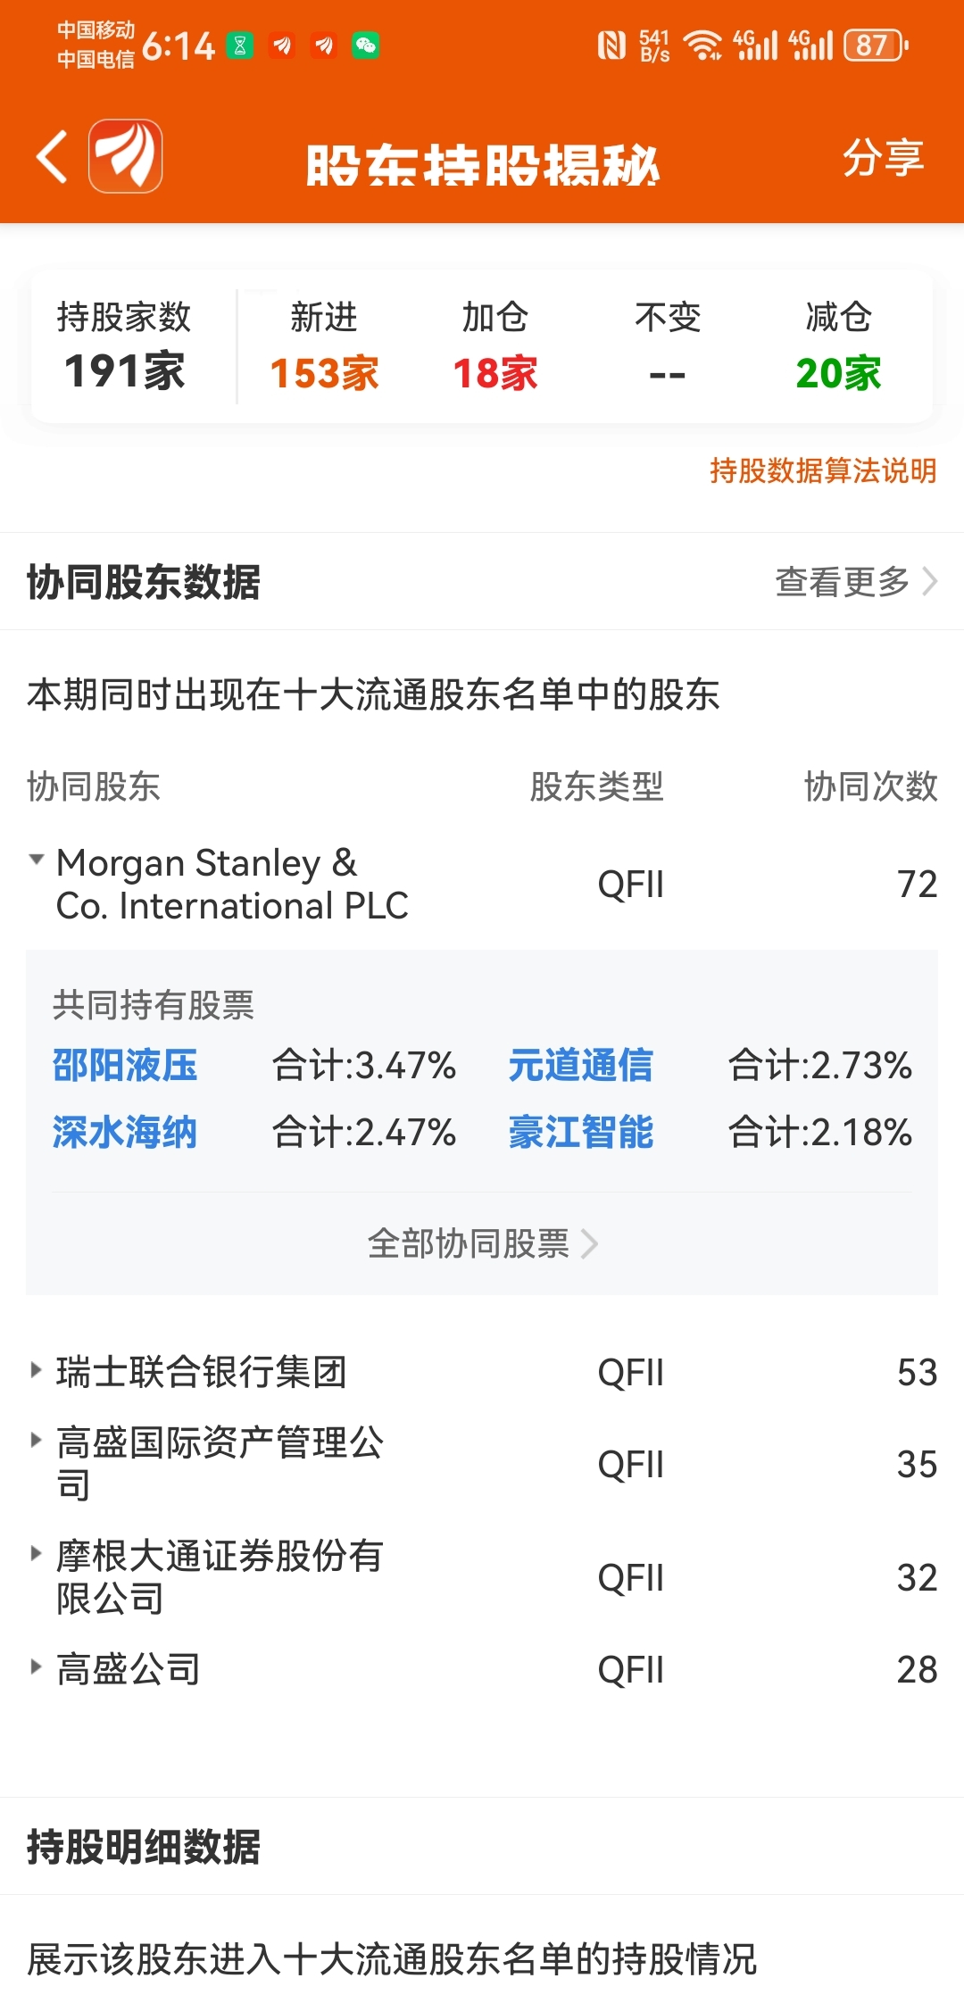
Task: Open the orange app logo icon
Action: pos(125,156)
